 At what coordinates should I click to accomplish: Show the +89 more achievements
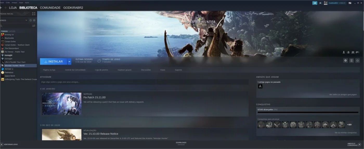click(x=349, y=125)
